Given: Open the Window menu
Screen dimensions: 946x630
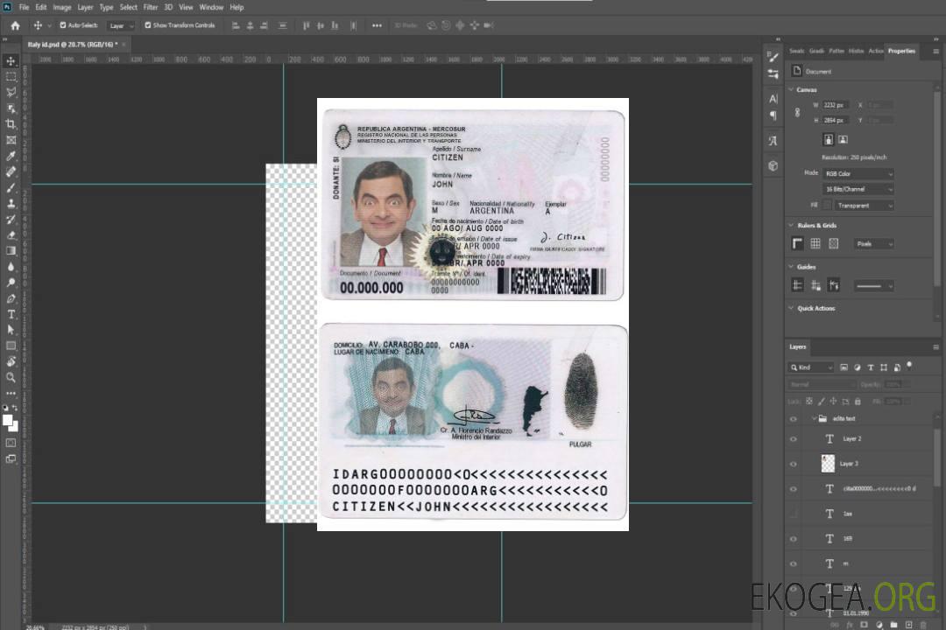Looking at the screenshot, I should tap(211, 7).
